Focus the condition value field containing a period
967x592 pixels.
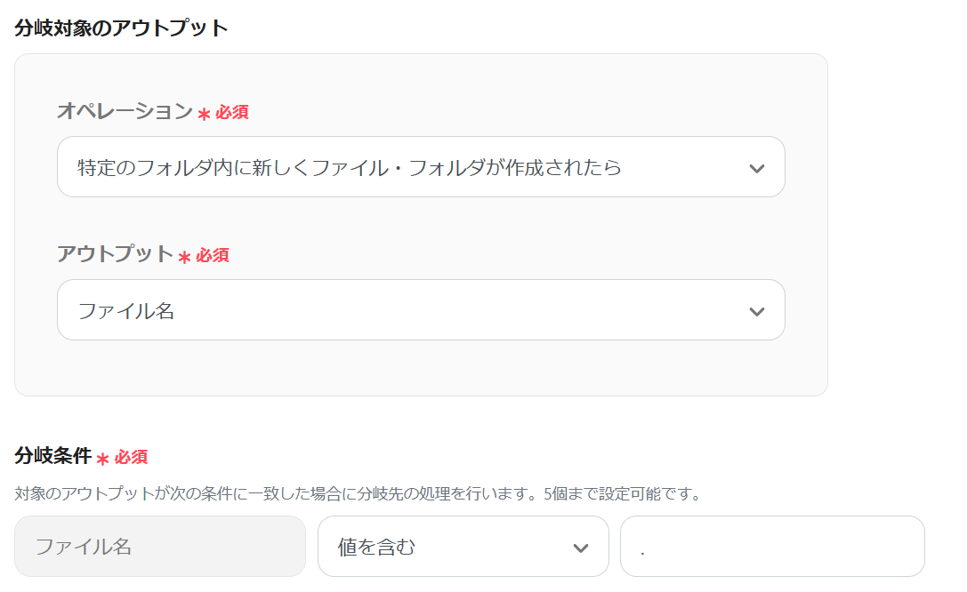pos(772,547)
